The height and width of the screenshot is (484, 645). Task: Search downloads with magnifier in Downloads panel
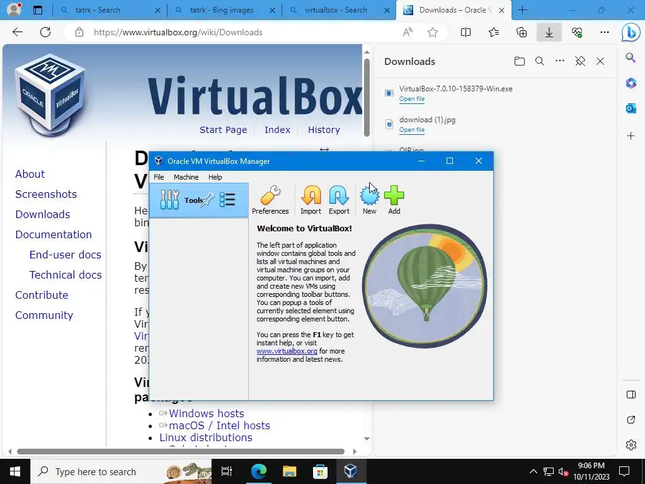click(x=540, y=61)
